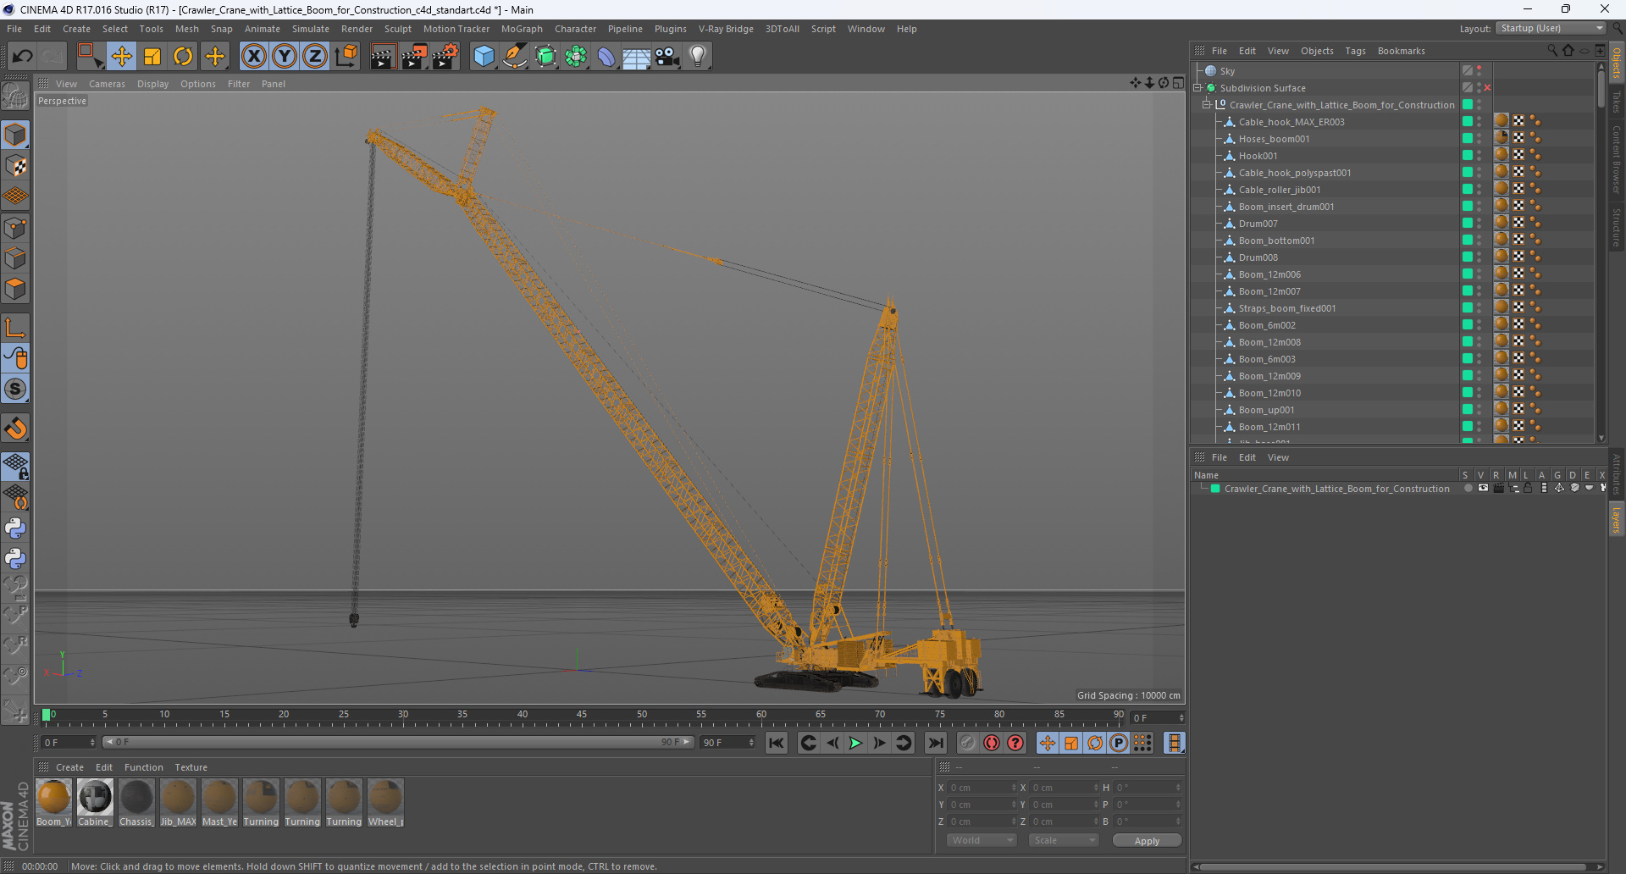1626x874 pixels.
Task: Open the Layout Startup dropdown
Action: (1551, 28)
